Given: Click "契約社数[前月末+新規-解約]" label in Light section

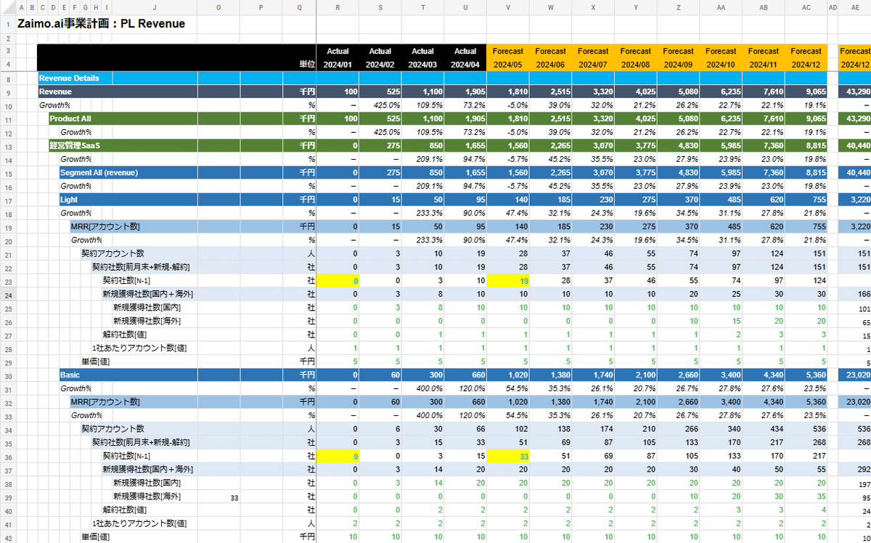Looking at the screenshot, I should point(141,267).
